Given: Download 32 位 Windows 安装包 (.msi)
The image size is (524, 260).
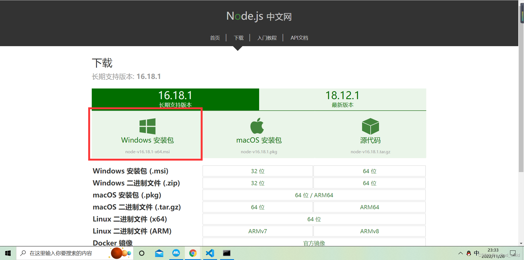Looking at the screenshot, I should point(258,171).
